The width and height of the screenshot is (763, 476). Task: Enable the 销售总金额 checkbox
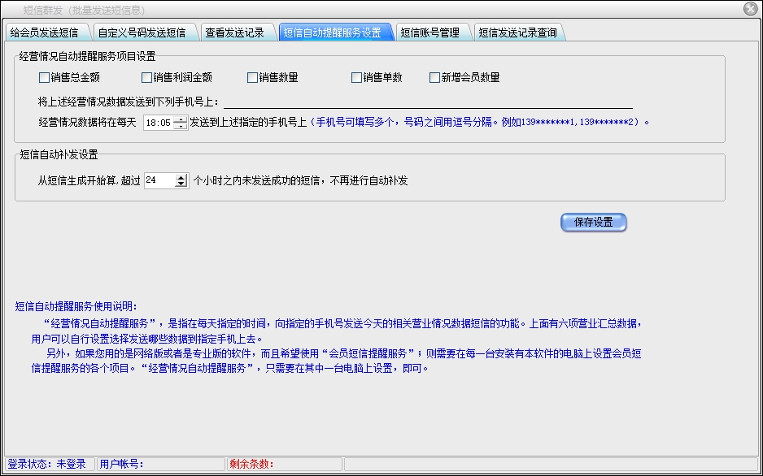tap(45, 78)
